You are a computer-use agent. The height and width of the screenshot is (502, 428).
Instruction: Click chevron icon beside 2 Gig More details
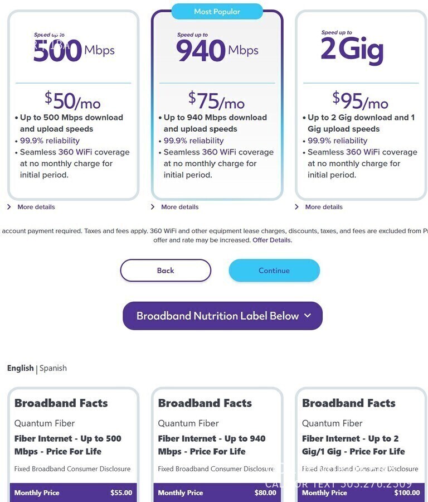tap(297, 207)
